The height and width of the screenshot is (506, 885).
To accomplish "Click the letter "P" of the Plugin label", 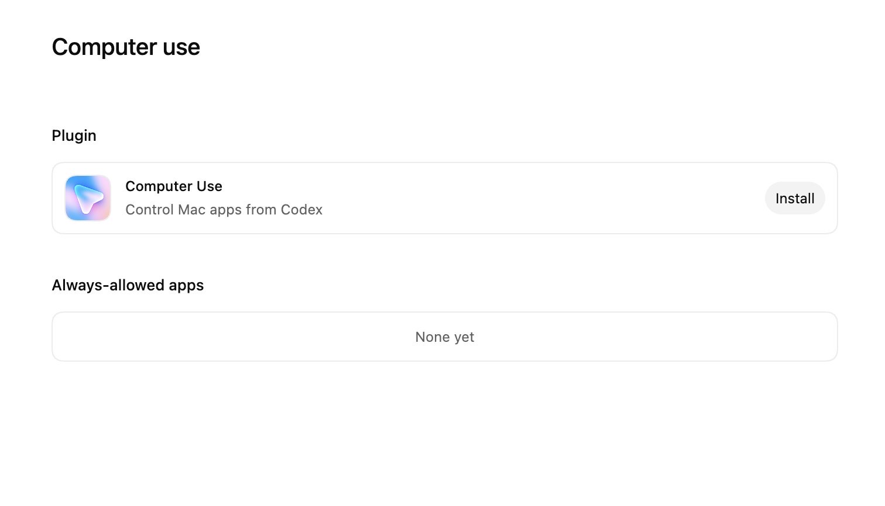I will coord(56,136).
